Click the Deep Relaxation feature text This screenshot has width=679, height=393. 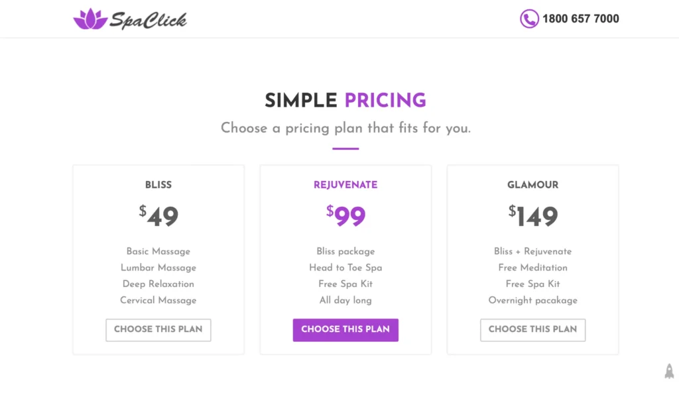[158, 284]
